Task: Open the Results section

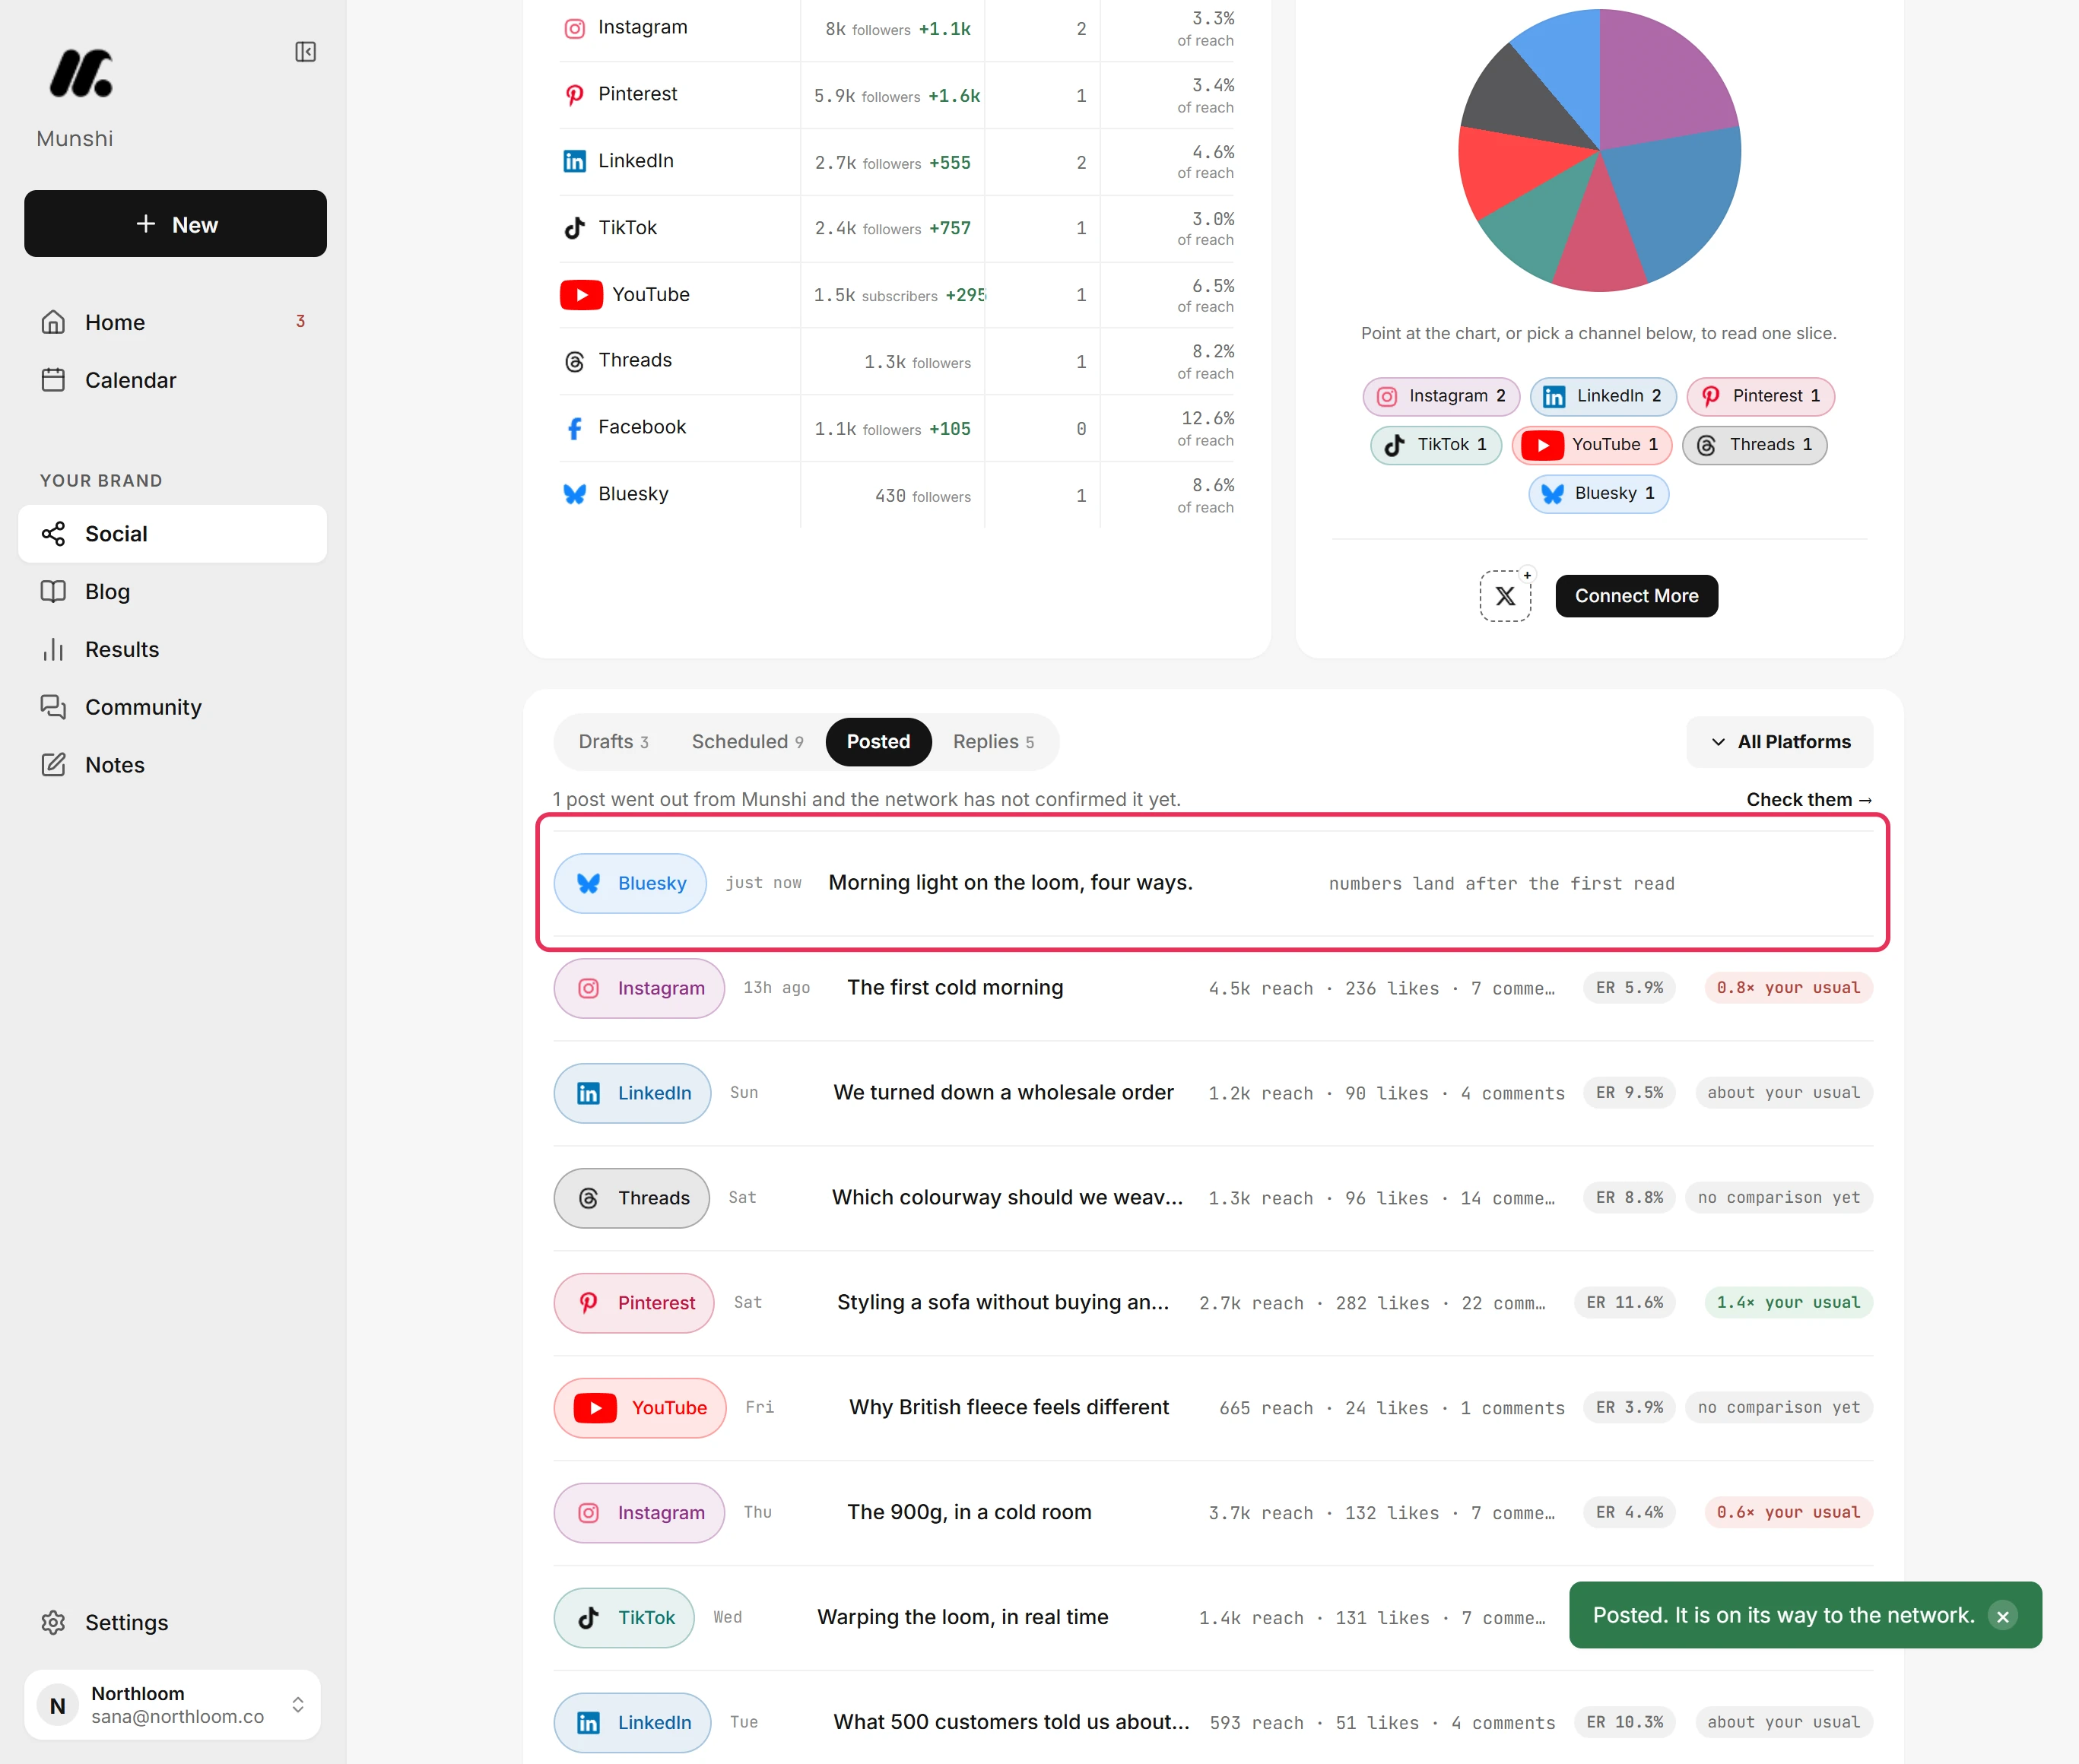Action: point(172,650)
